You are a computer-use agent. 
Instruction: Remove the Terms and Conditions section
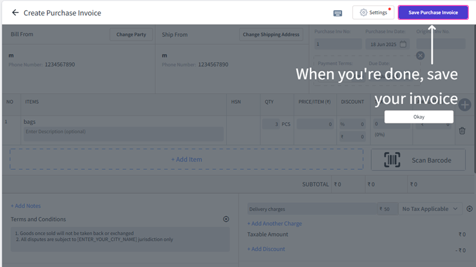coord(226,219)
